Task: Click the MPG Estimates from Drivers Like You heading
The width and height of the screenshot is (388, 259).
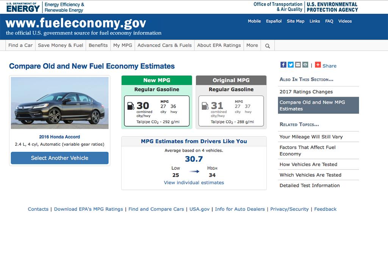Action: coord(194,141)
